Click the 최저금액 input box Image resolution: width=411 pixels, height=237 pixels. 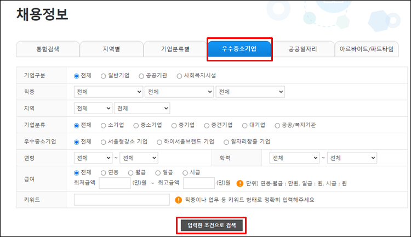(x=114, y=183)
